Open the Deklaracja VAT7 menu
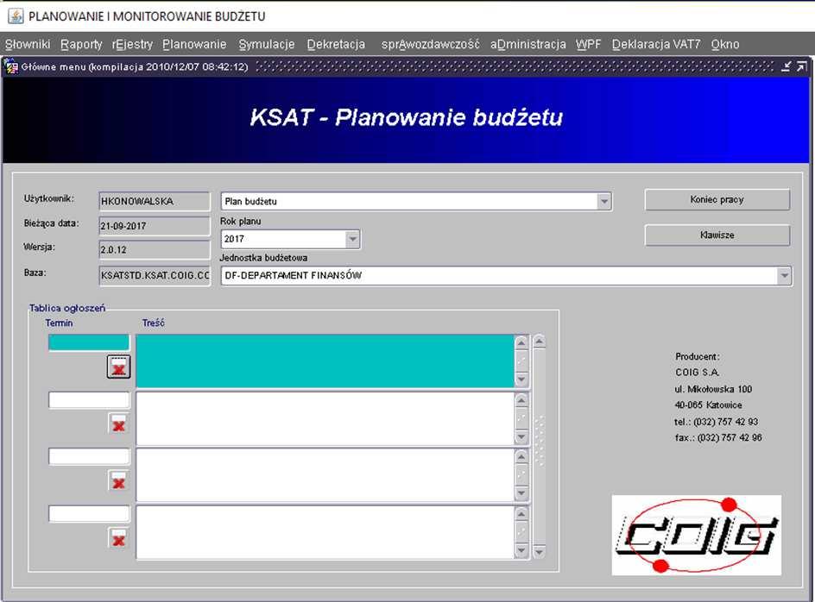The width and height of the screenshot is (815, 602). [x=656, y=44]
